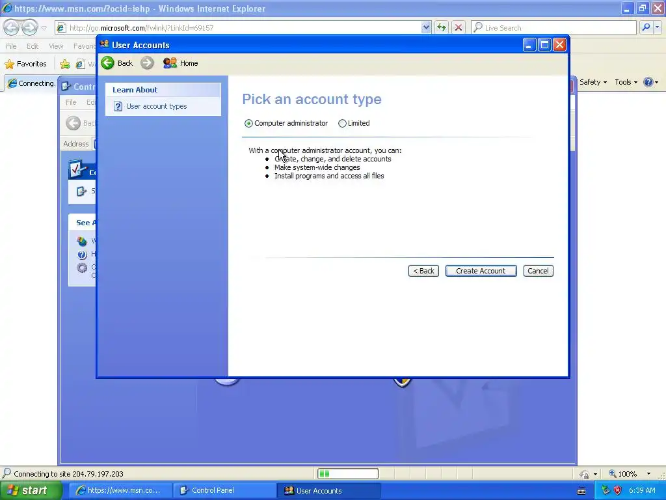The width and height of the screenshot is (666, 500).
Task: Click the status bar privacy icon
Action: [x=585, y=474]
